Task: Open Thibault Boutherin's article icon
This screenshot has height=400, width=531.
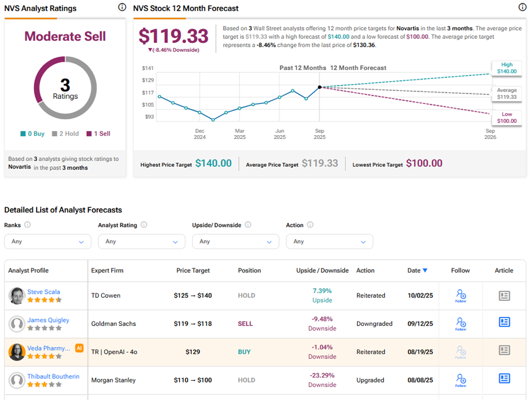Action: (504, 379)
